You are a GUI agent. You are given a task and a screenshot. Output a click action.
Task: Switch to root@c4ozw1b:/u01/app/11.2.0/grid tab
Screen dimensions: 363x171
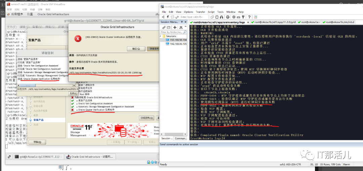pos(273,22)
